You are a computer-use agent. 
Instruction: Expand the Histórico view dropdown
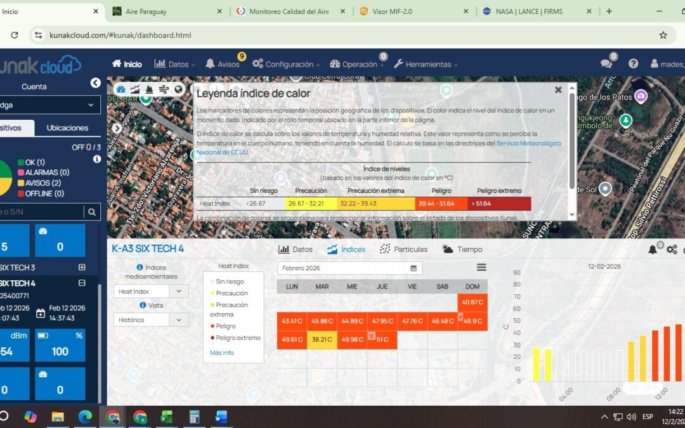coord(151,320)
